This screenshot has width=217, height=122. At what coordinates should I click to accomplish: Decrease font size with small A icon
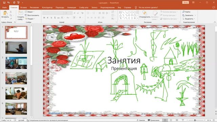(78, 13)
